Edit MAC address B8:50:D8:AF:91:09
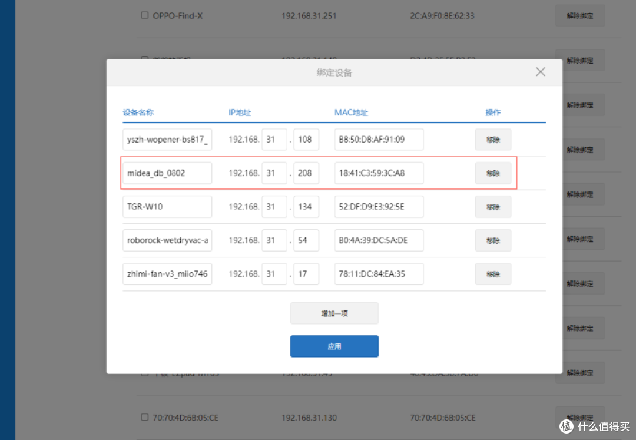 click(379, 140)
